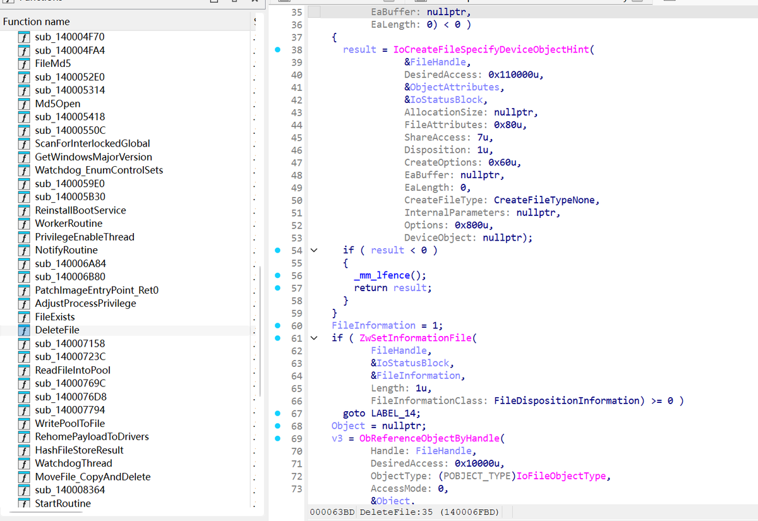Click the function icon next to NotifyRoutine
This screenshot has height=521, width=758.
click(24, 250)
